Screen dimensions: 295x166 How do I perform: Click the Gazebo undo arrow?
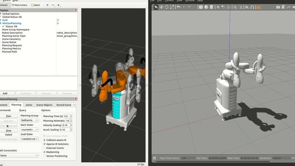178,7
